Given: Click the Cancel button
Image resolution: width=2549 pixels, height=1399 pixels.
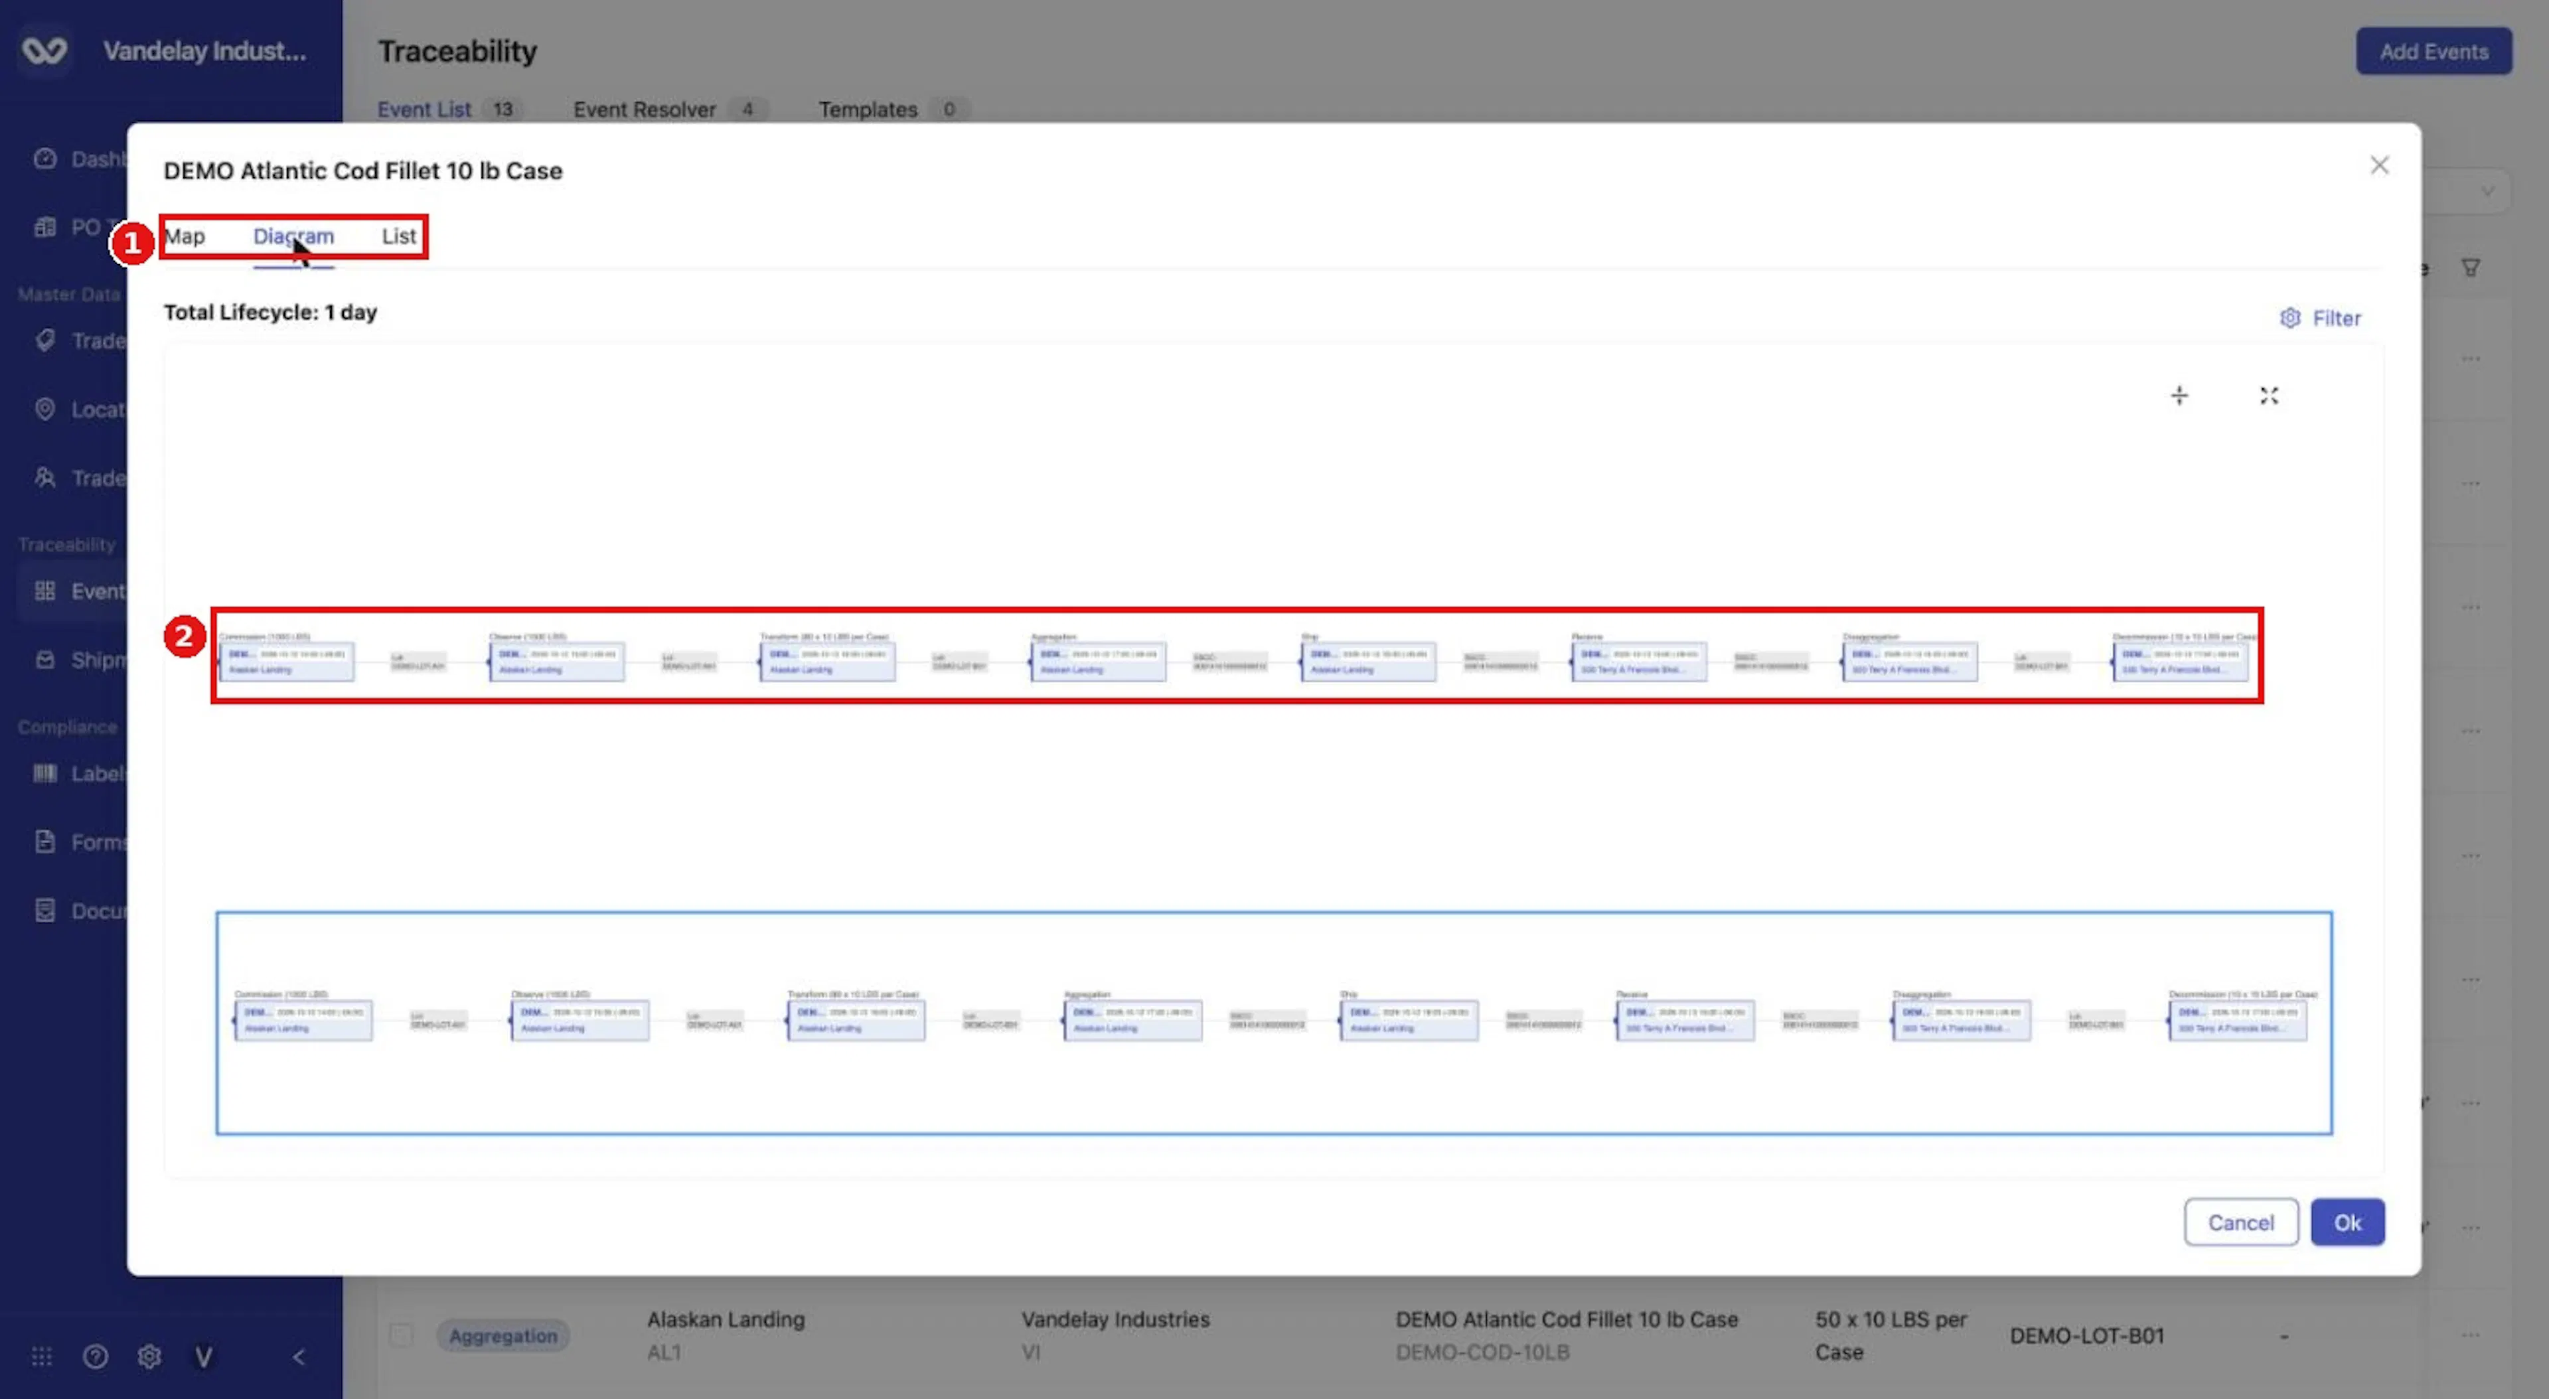Looking at the screenshot, I should pos(2240,1222).
